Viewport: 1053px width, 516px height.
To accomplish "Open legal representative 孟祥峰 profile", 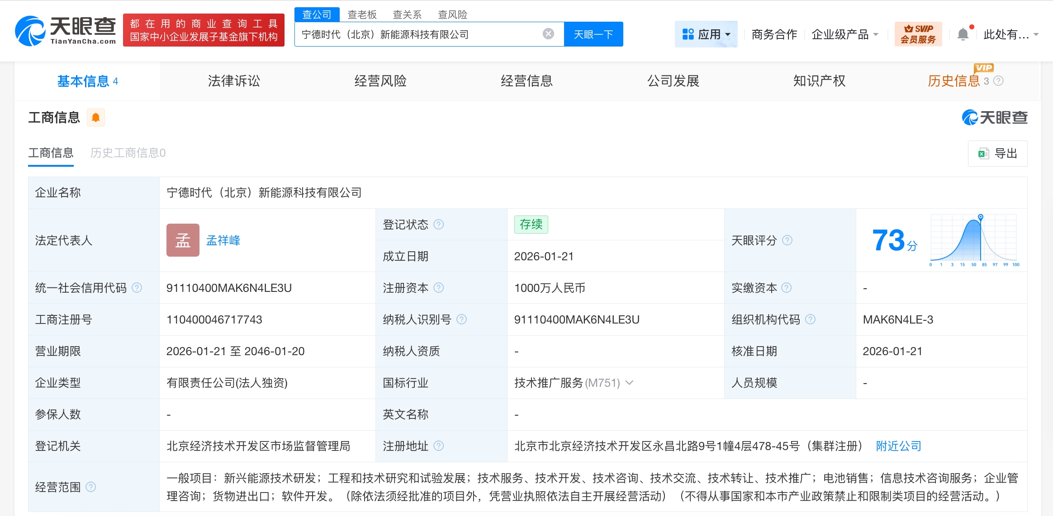I will click(223, 240).
